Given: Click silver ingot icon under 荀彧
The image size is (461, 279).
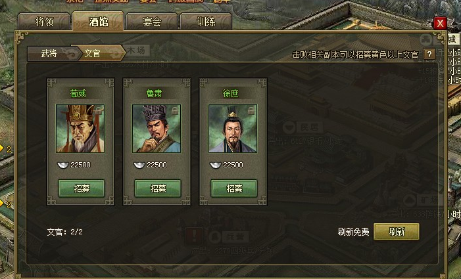Looking at the screenshot, I should (62, 165).
